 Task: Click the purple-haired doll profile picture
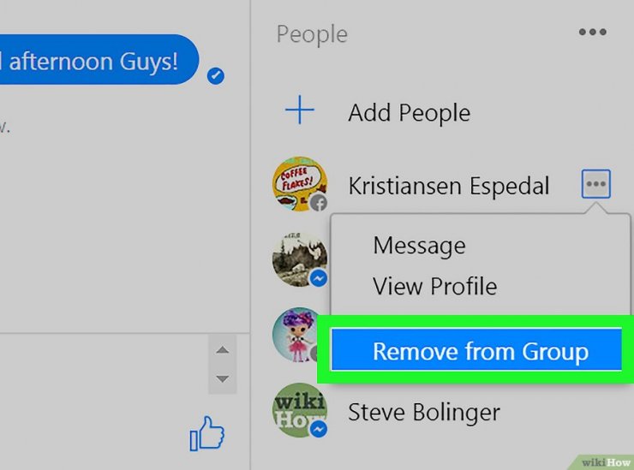coord(296,335)
